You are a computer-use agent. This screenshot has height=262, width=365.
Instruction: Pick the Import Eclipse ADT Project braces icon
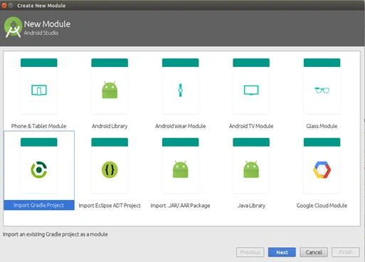[x=110, y=169]
